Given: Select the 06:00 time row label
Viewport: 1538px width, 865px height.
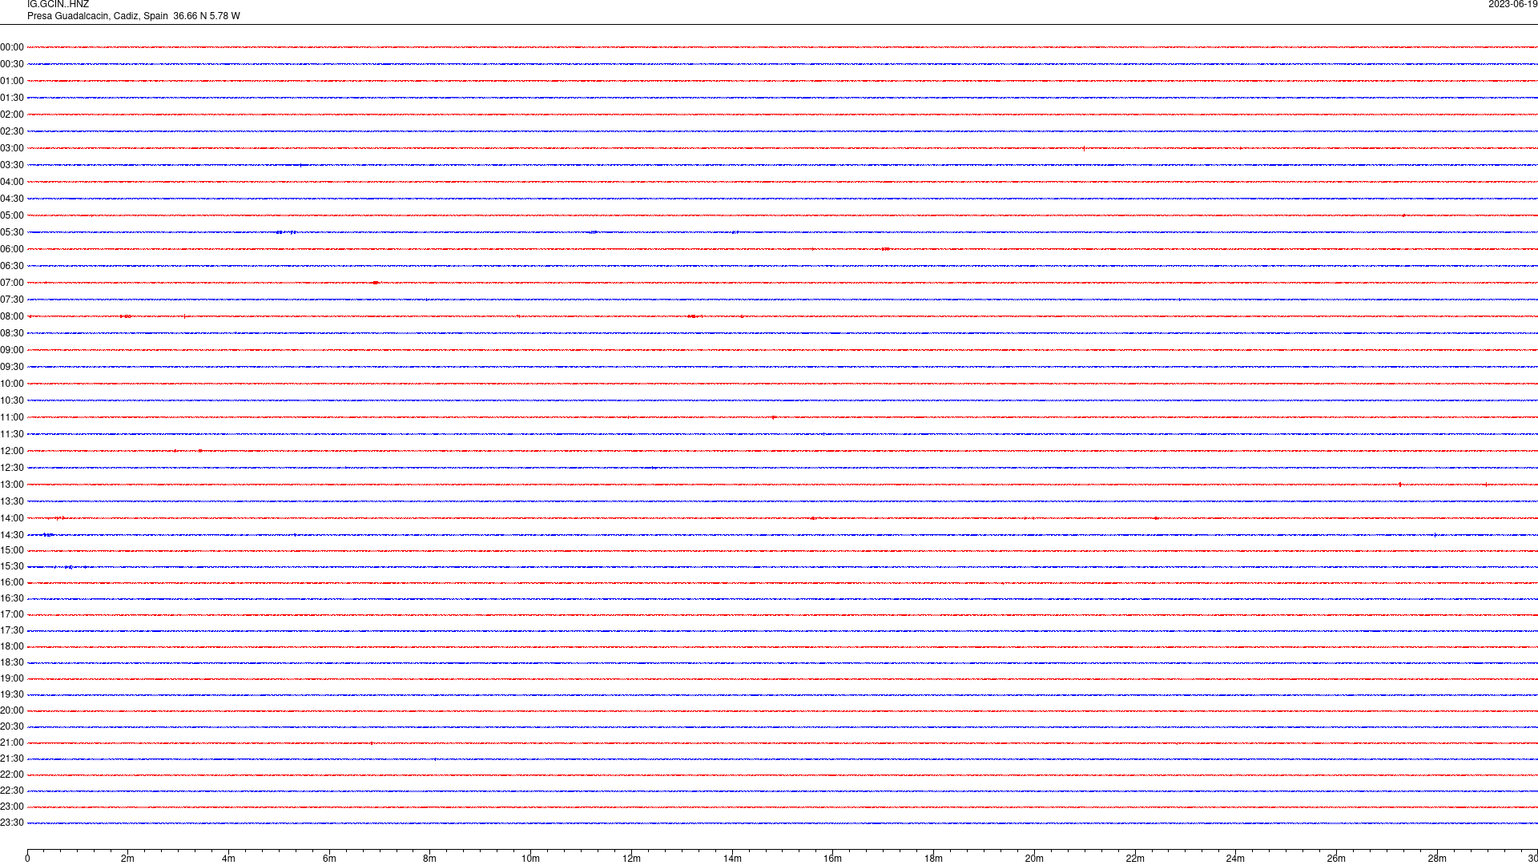Looking at the screenshot, I should [12, 249].
